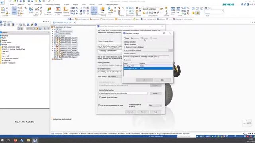255x143 pixels.
Task: Open the Write part name in property dropdown
Action: [155, 105]
